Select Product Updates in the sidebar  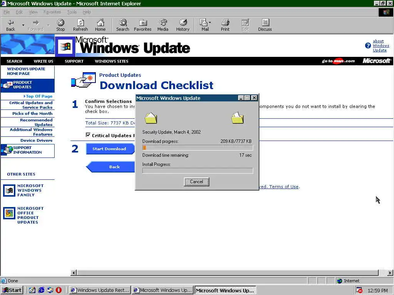pos(27,85)
